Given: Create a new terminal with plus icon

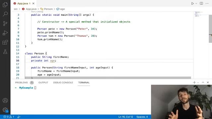Looking at the screenshot, I should [x=194, y=82].
